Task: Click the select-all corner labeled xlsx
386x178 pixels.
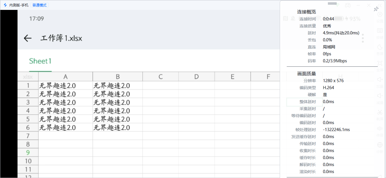Action: tap(28, 77)
